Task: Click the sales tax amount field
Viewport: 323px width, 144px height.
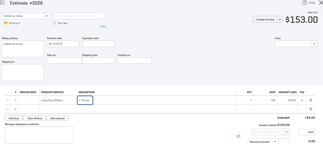Action: pyautogui.click(x=307, y=132)
